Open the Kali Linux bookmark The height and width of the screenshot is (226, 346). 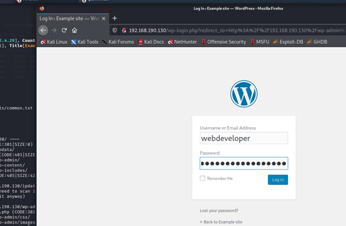coord(54,42)
